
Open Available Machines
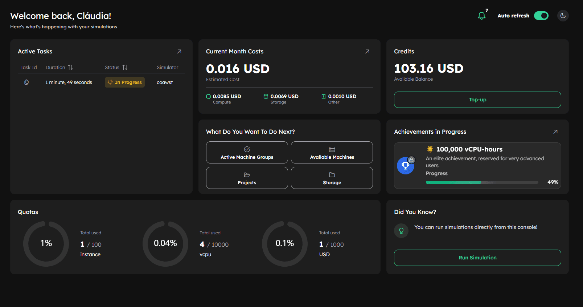point(332,153)
